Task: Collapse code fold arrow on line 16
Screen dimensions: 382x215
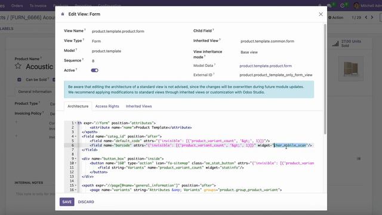Action: pos(76,190)
